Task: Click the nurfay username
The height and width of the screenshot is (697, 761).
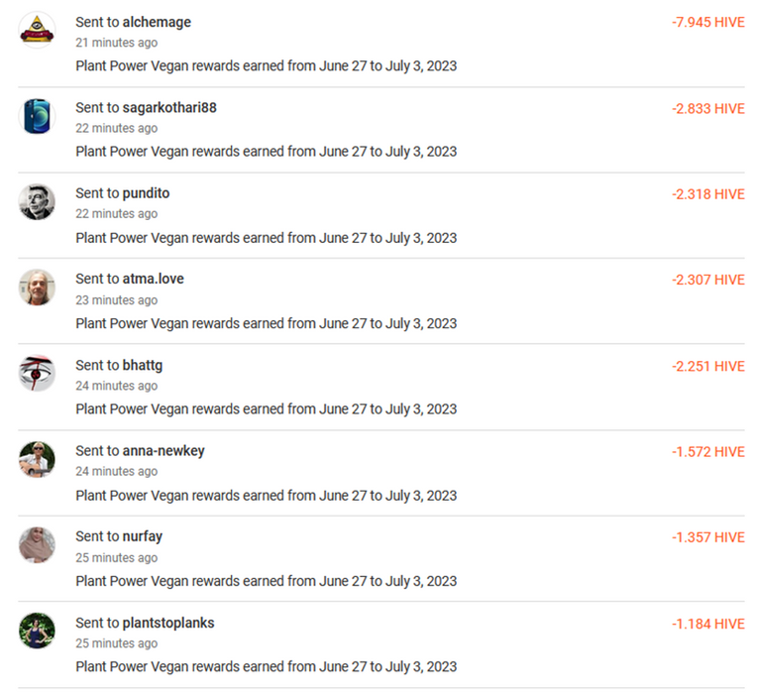Action: coord(143,536)
